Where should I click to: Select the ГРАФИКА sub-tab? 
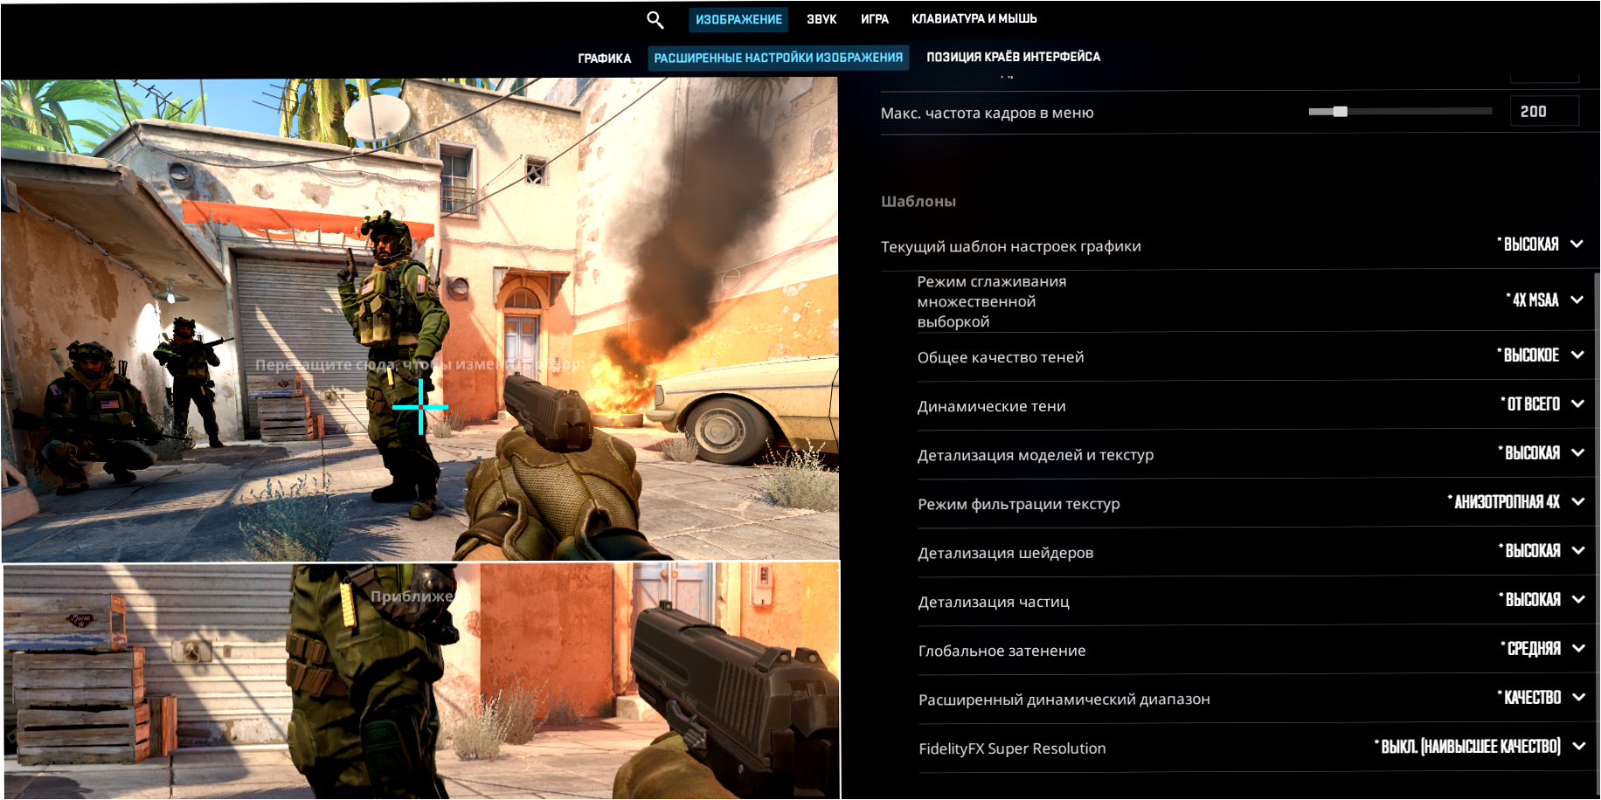(604, 59)
